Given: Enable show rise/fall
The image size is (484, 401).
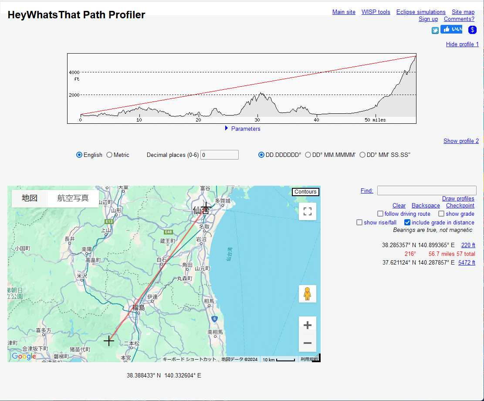Looking at the screenshot, I should click(359, 222).
